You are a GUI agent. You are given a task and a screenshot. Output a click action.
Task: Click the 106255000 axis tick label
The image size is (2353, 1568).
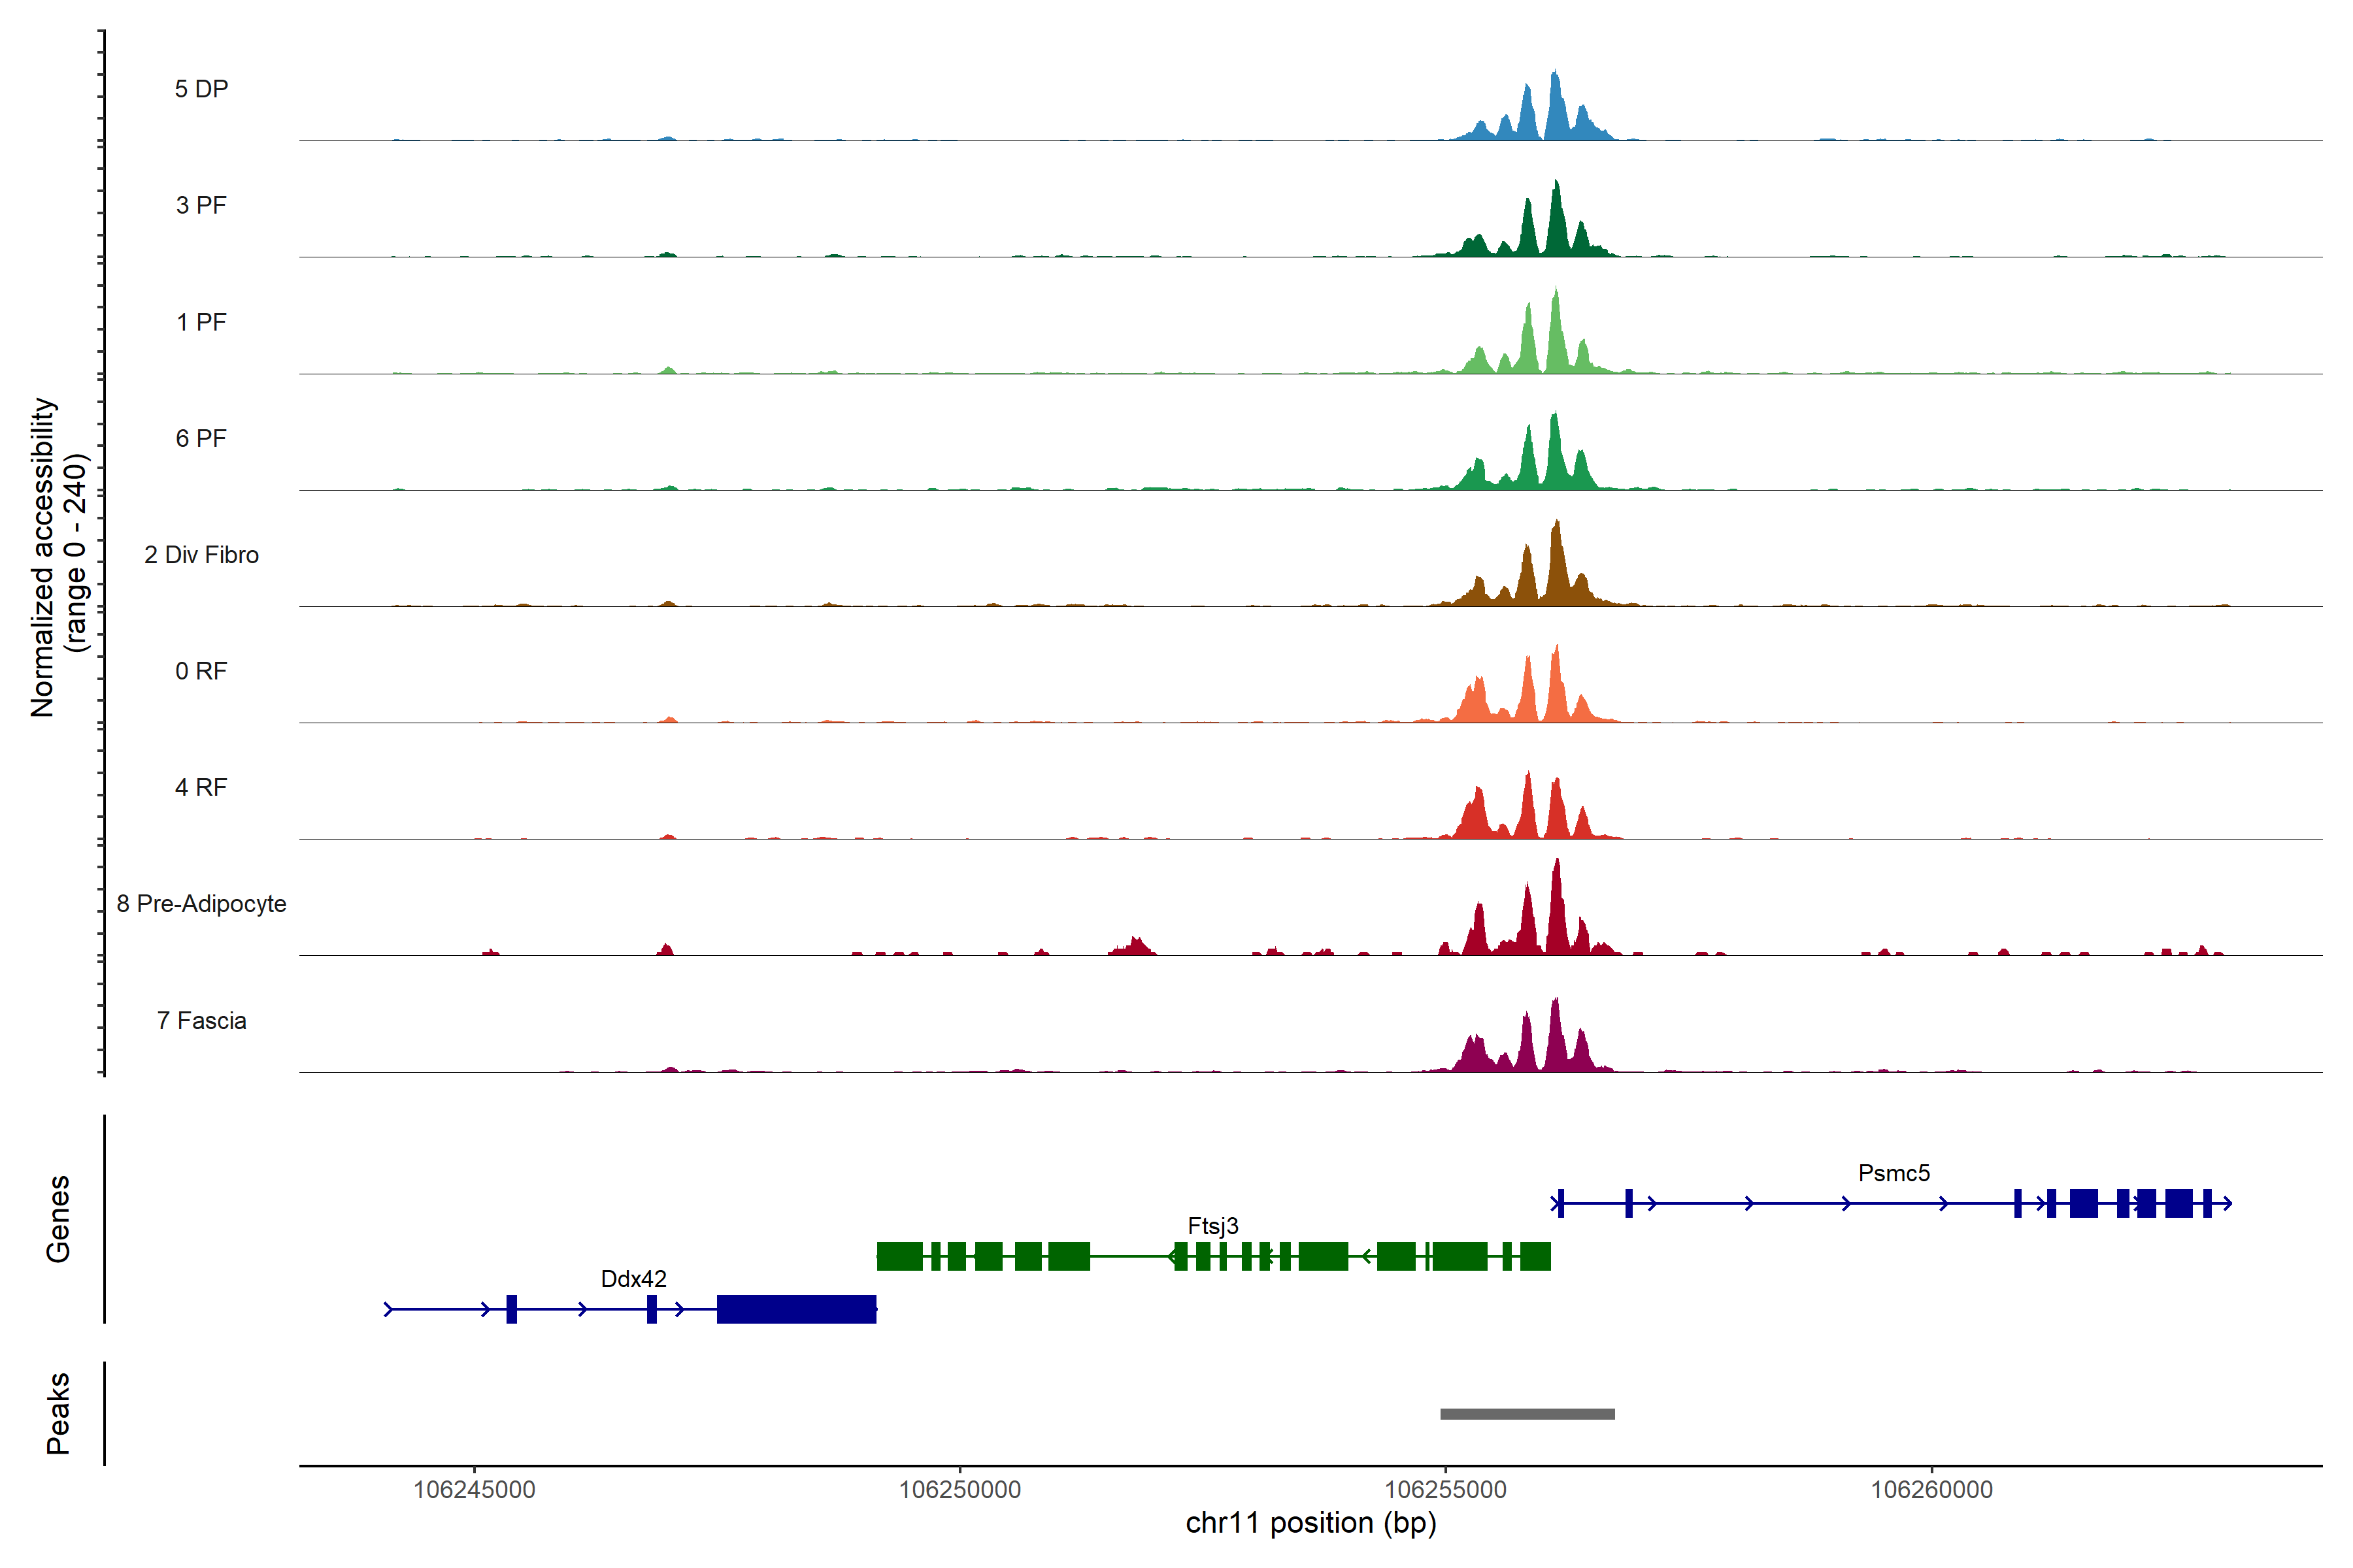point(1444,1490)
